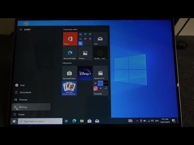Open the User account menu item

pyautogui.click(x=31, y=85)
